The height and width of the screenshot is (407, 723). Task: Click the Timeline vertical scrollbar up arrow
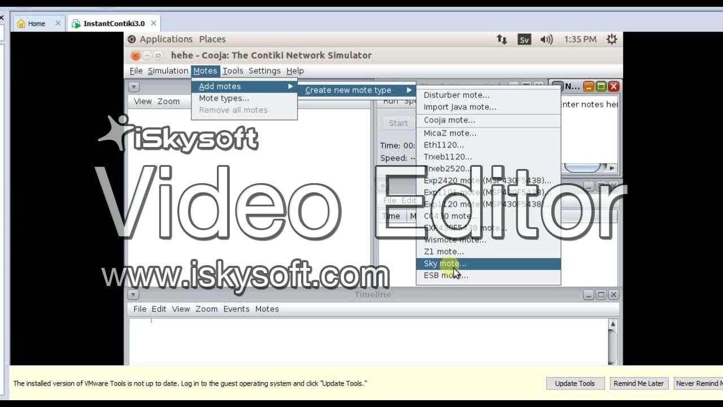click(612, 324)
